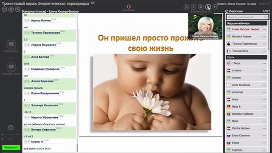Screen dimensions: 272x153
Task: Open the Materials panel icon
Action: coord(11,45)
